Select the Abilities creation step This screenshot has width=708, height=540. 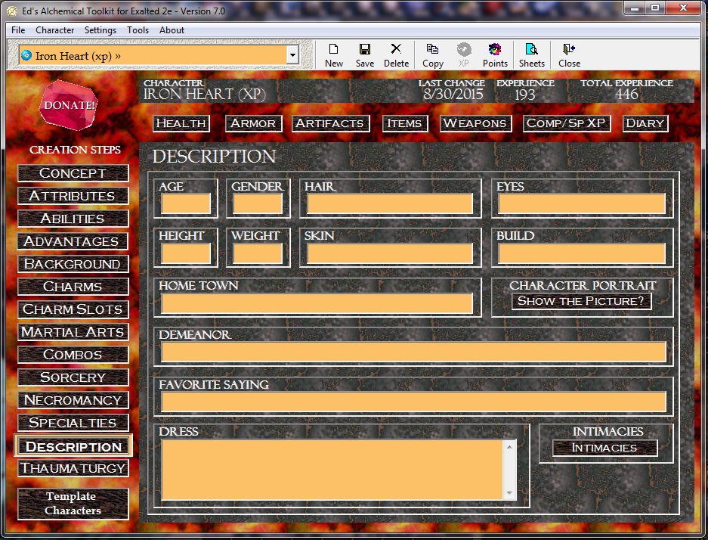pos(73,219)
